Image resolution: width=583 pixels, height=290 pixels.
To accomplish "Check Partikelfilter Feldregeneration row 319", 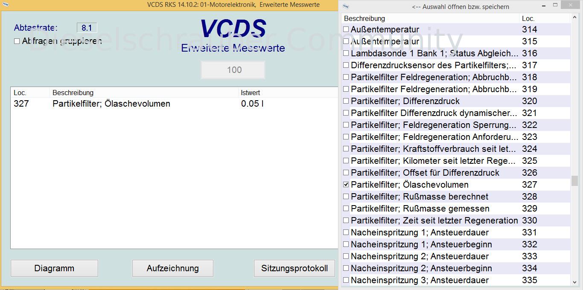I will tap(346, 89).
